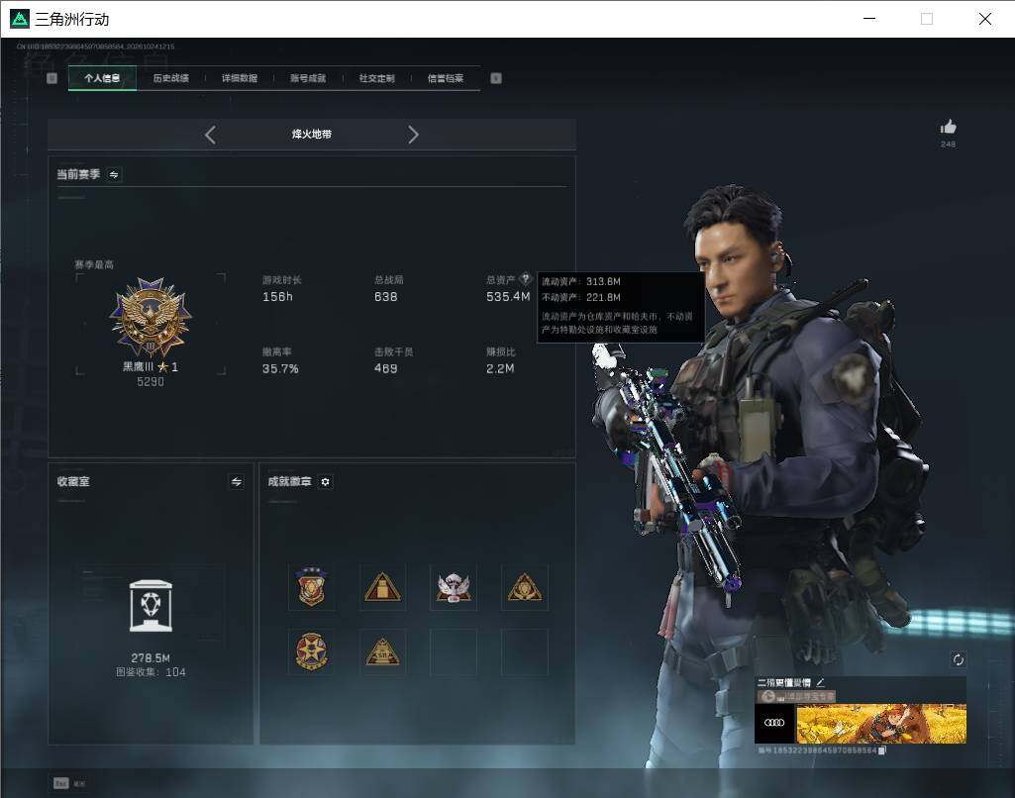
Task: Open the 个人信息 tab
Action: pyautogui.click(x=102, y=78)
